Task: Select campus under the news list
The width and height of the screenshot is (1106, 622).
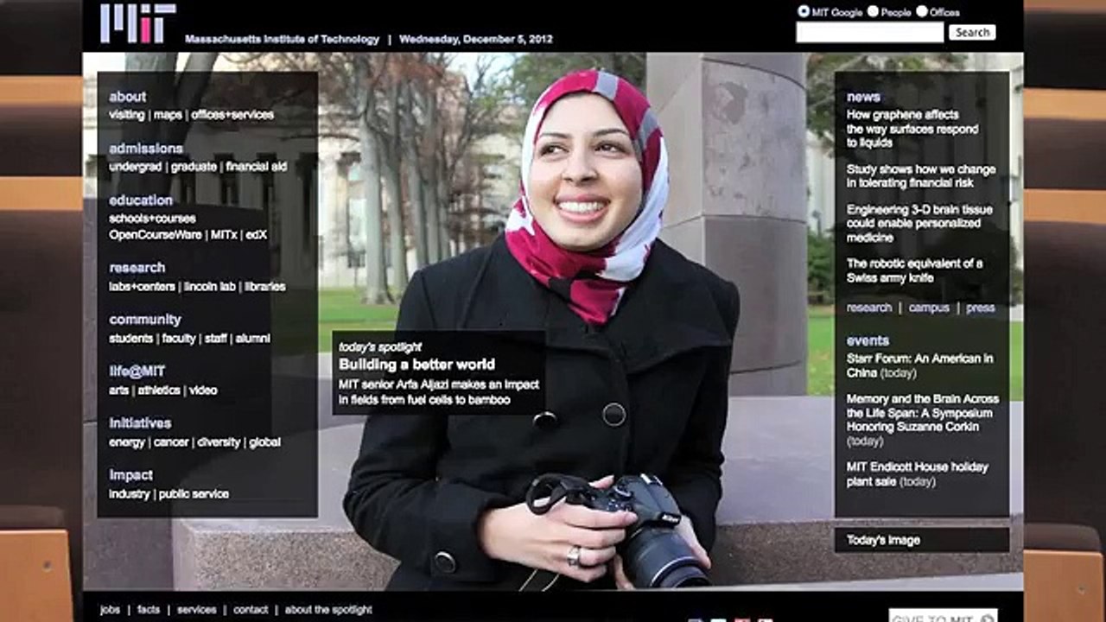Action: click(929, 308)
